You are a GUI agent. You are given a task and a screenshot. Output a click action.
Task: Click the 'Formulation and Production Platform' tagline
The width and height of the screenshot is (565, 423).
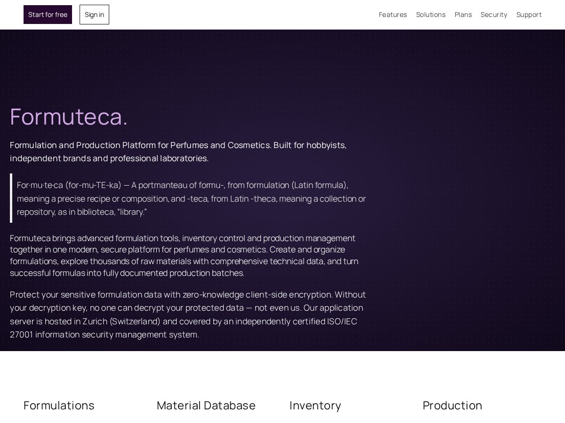coord(178,151)
